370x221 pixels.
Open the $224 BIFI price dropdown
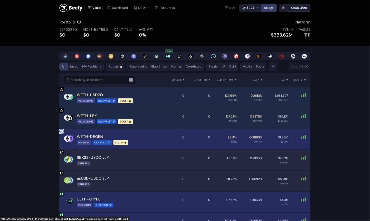tap(250, 8)
